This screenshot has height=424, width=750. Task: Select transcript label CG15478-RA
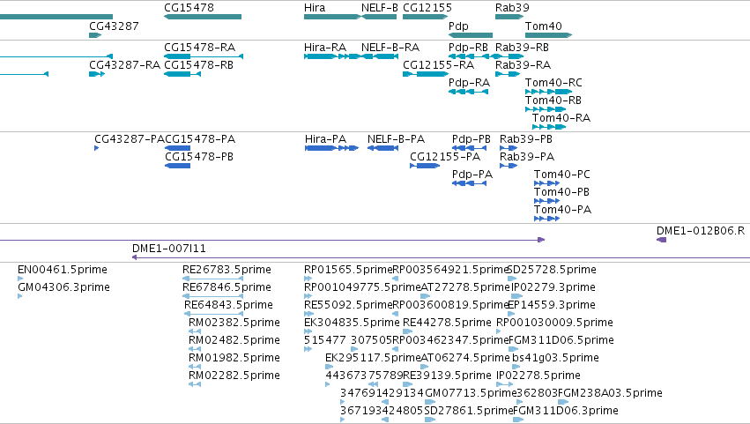(x=199, y=48)
